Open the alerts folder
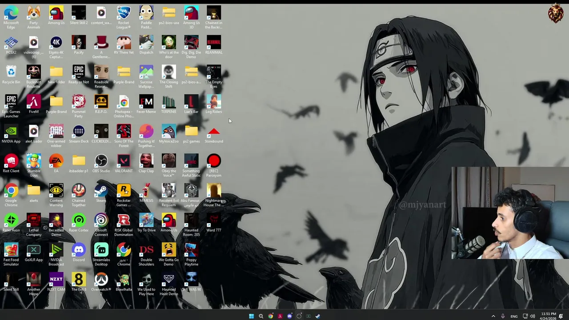The image size is (569, 320). 34,193
